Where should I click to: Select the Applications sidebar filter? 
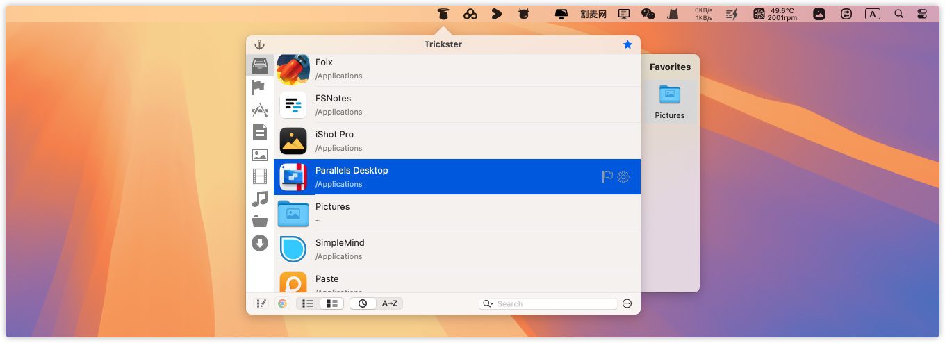click(260, 110)
